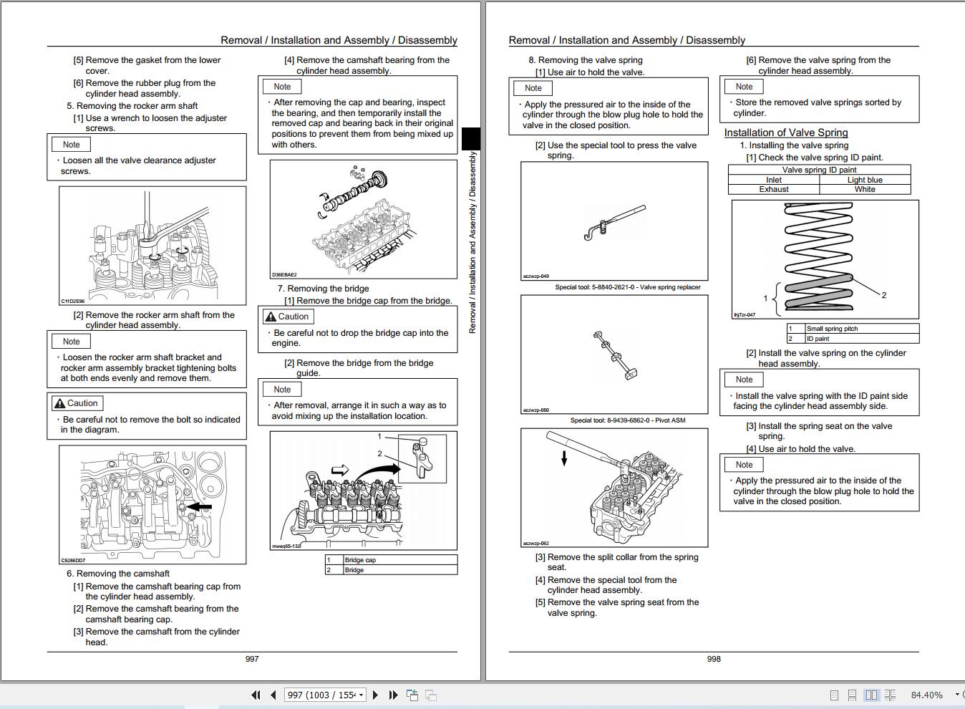Viewport: 965px width, 709px height.
Task: Click the camshaft diagram D36EBAE2
Action: [363, 219]
